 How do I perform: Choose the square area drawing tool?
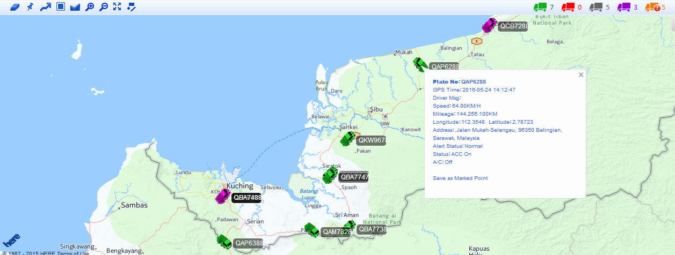tap(61, 7)
